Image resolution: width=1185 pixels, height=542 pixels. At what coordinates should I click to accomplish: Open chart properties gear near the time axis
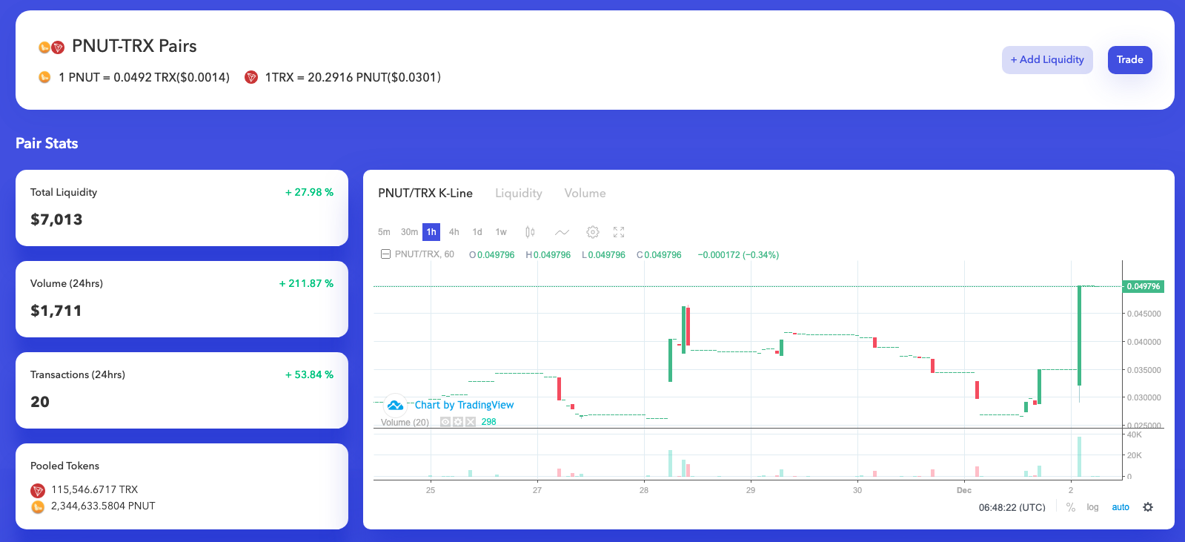[1148, 507]
